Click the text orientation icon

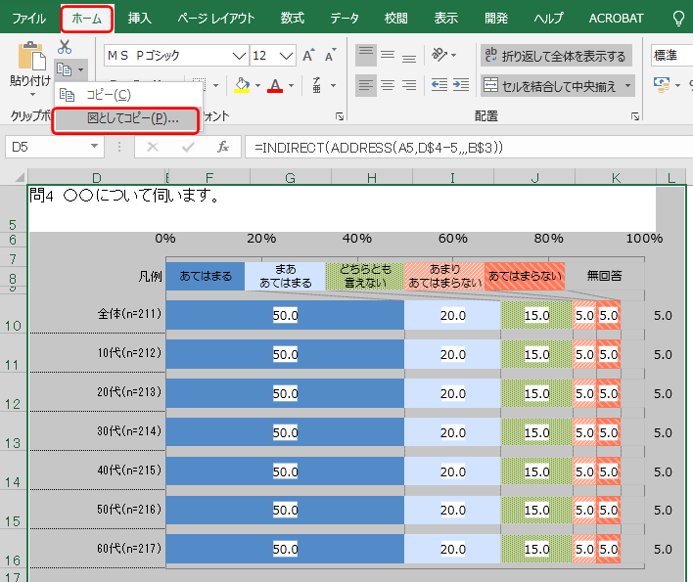[x=439, y=55]
